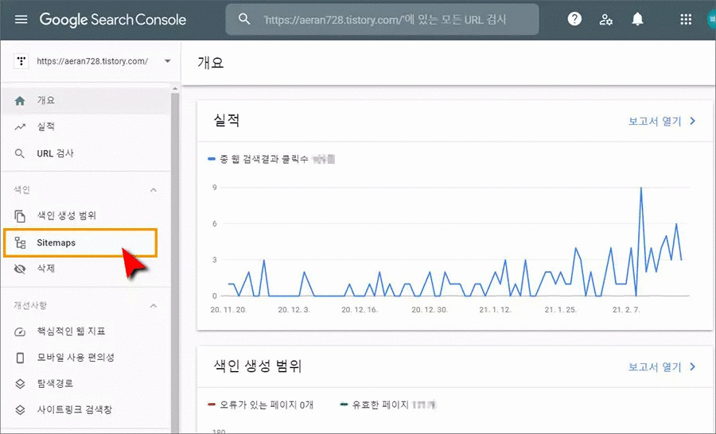
Task: Open the Google apps grid
Action: (686, 19)
